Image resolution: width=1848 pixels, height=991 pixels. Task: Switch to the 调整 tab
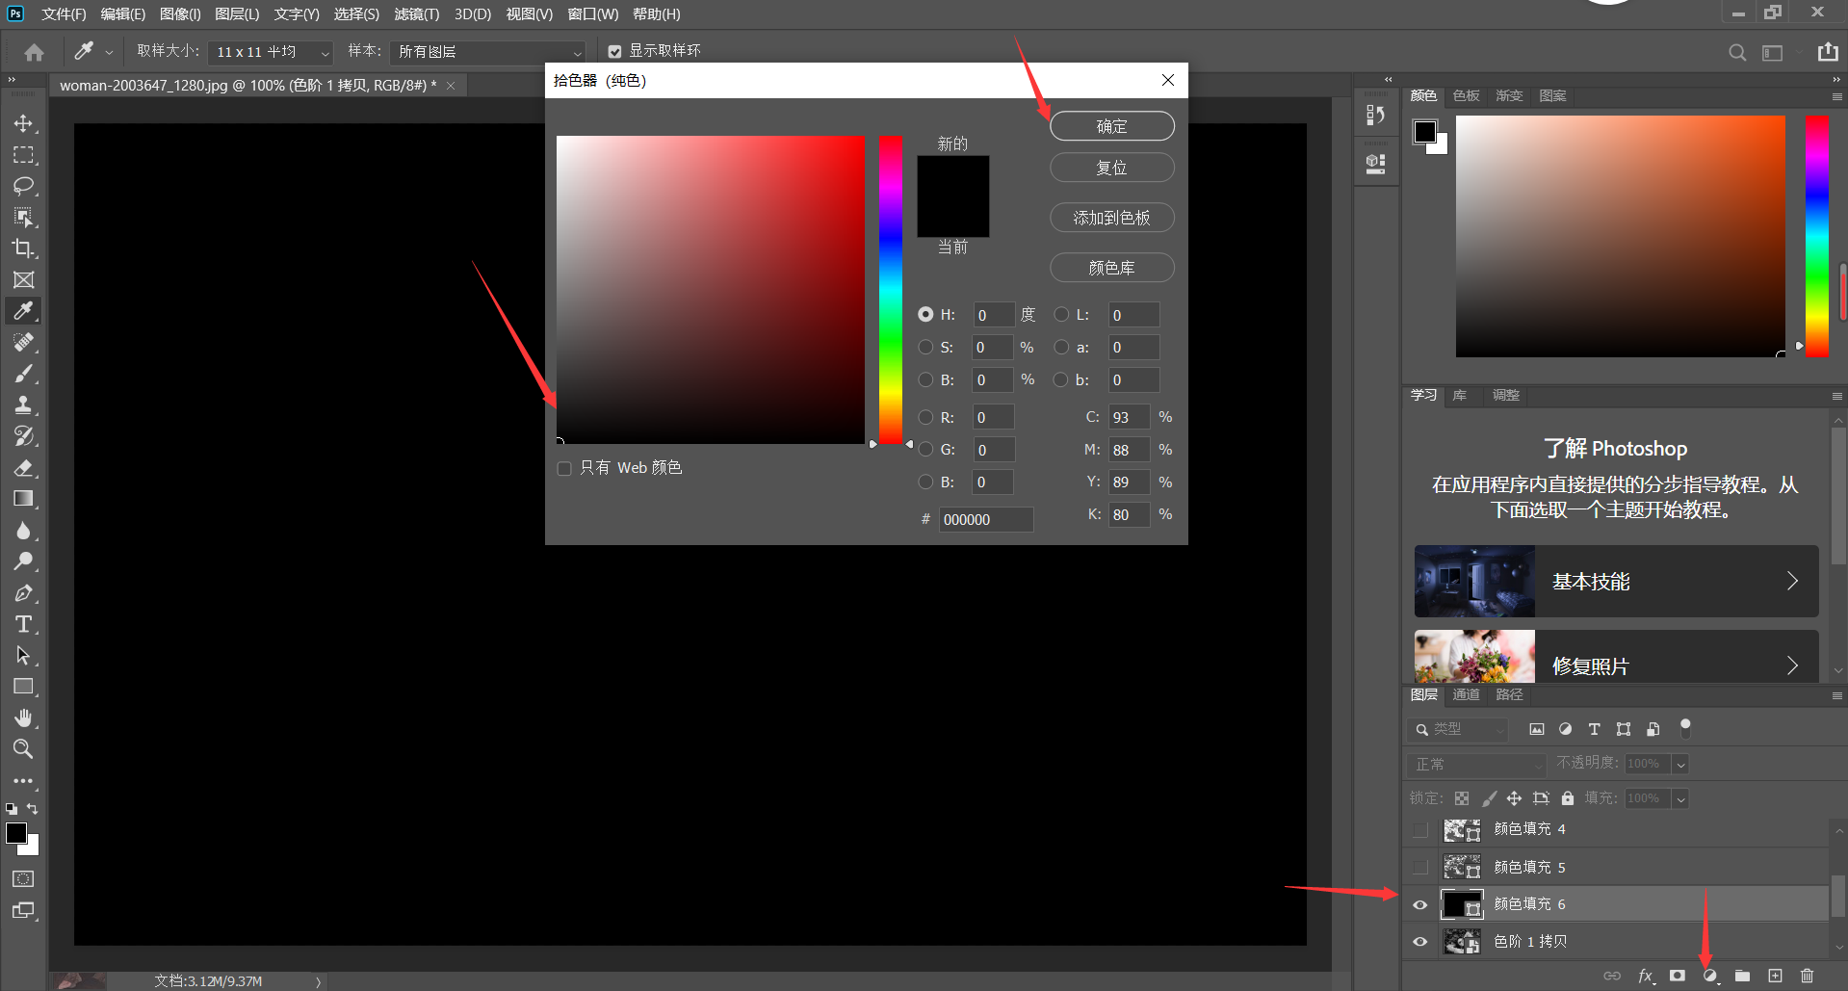[1505, 395]
